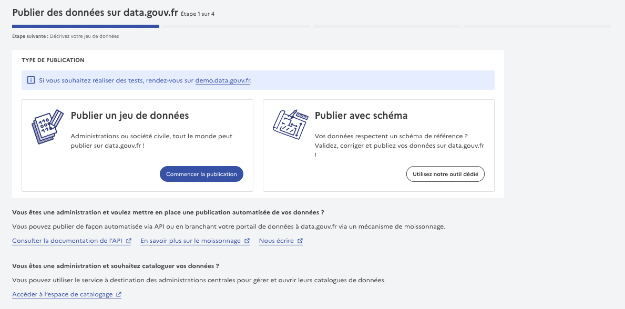The image size is (625, 309).
Task: Click the dataset documents illustration icon
Action: 47,127
